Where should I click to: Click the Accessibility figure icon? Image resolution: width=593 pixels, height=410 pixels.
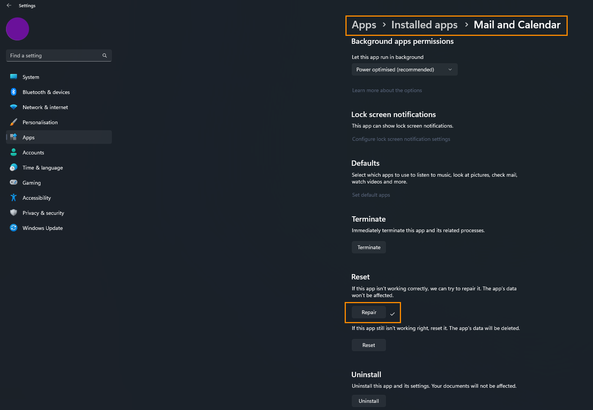pos(14,197)
